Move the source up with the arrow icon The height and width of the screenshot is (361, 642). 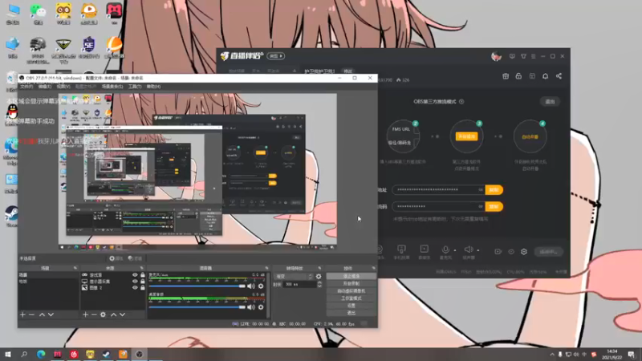tap(113, 314)
